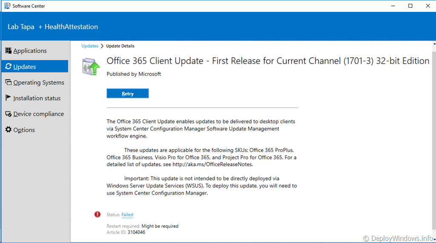Click the Device compliance icon
The width and height of the screenshot is (436, 243).
pyautogui.click(x=8, y=114)
